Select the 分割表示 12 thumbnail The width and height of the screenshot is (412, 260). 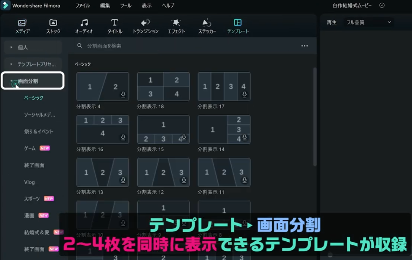point(163,172)
